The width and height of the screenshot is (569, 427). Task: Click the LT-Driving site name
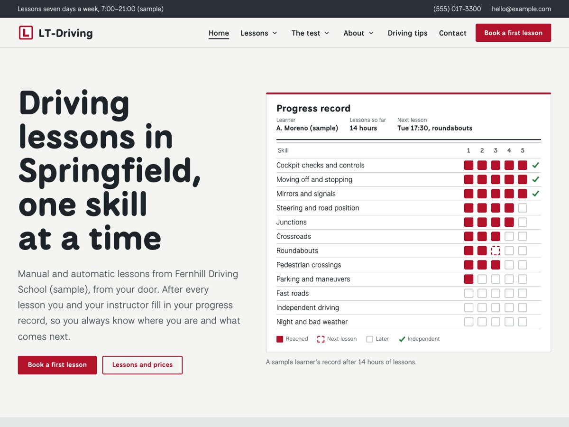point(66,33)
